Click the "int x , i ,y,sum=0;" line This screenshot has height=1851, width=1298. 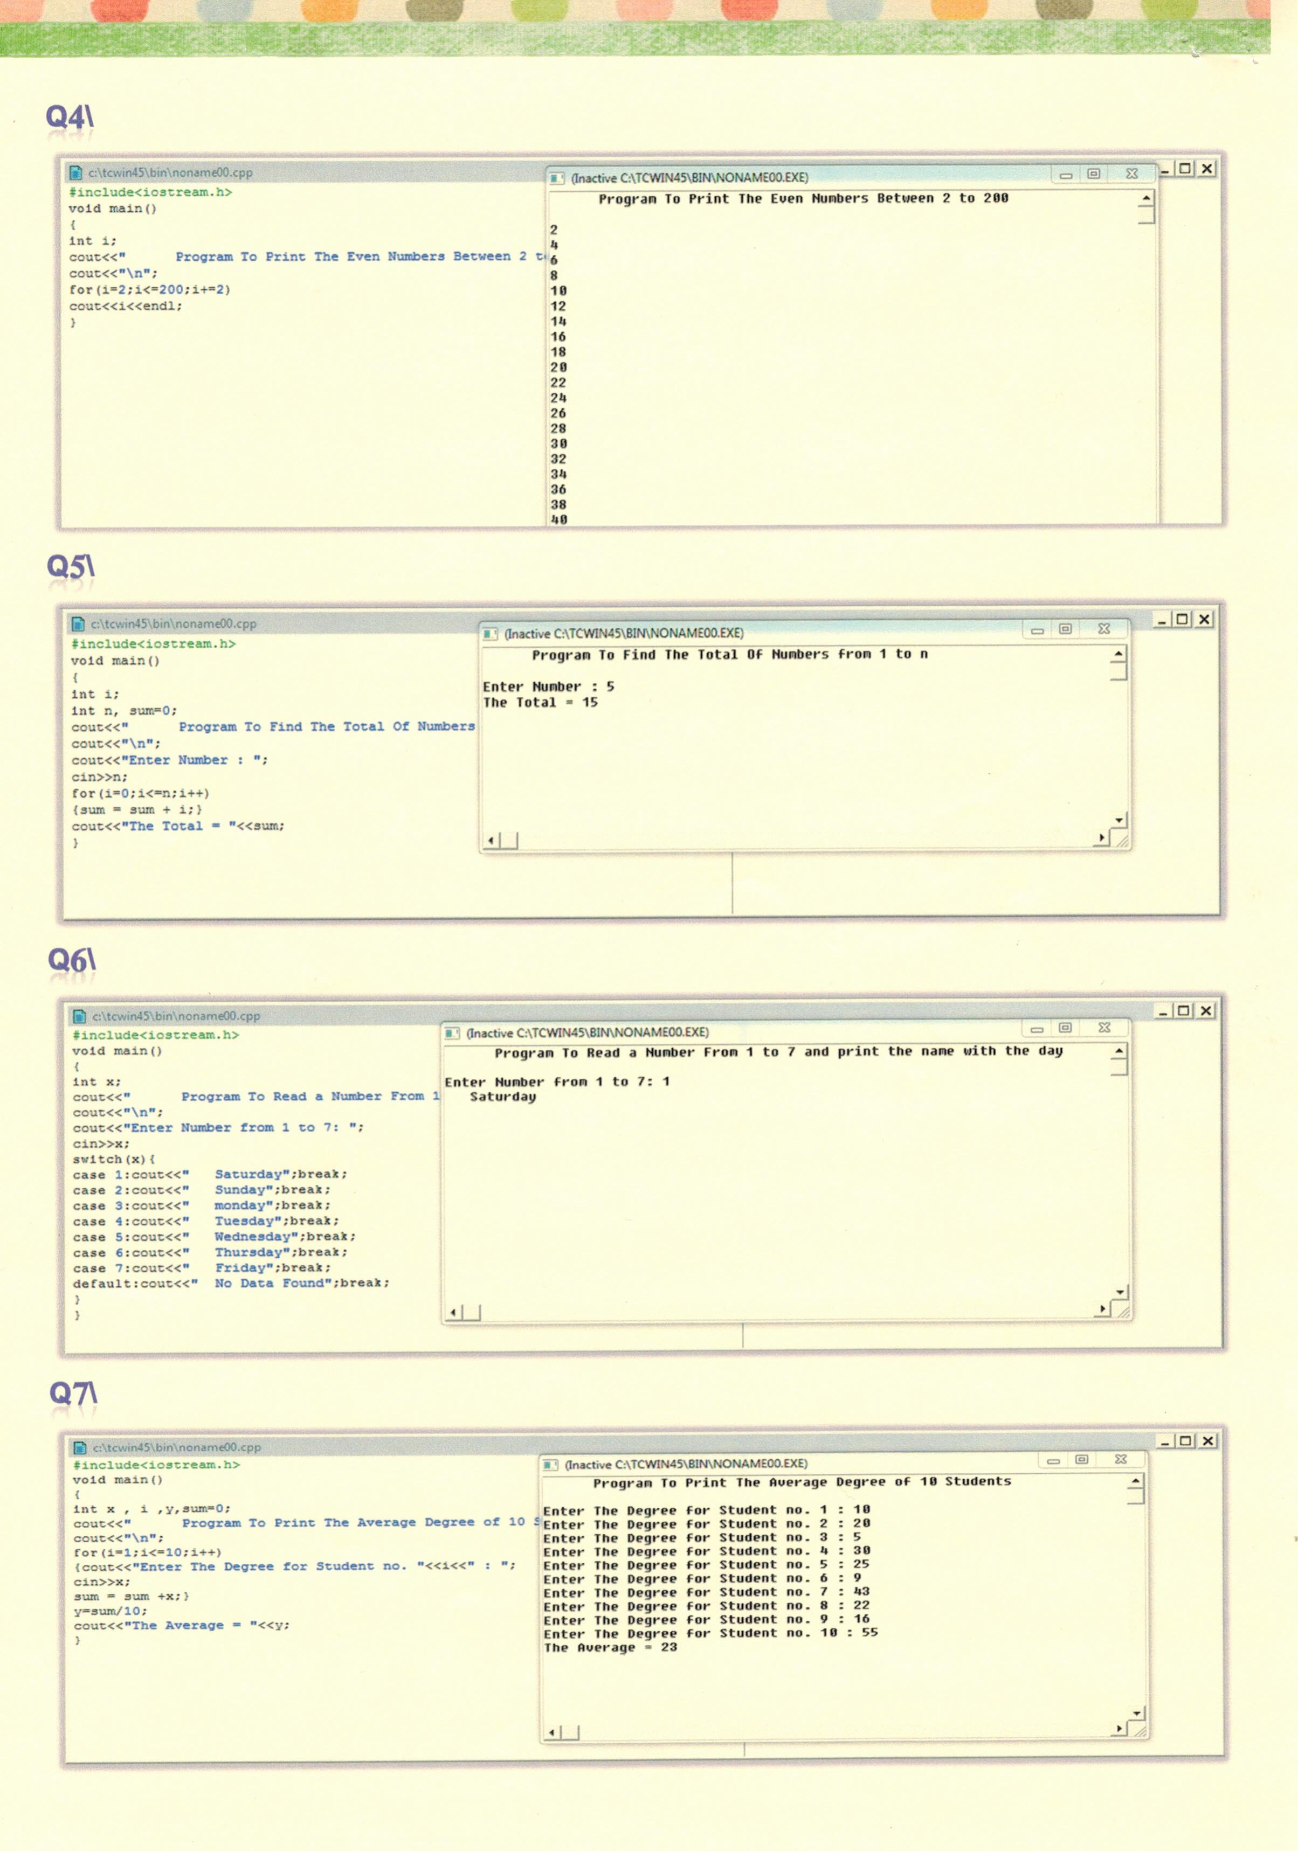click(x=151, y=1508)
